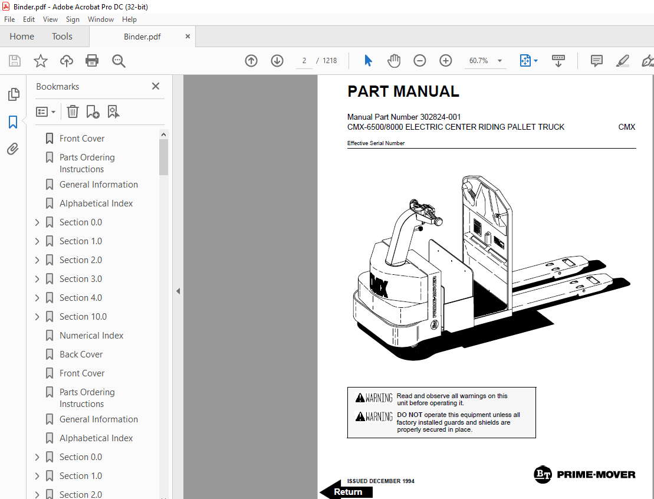Open the find text magnifier icon

(119, 61)
